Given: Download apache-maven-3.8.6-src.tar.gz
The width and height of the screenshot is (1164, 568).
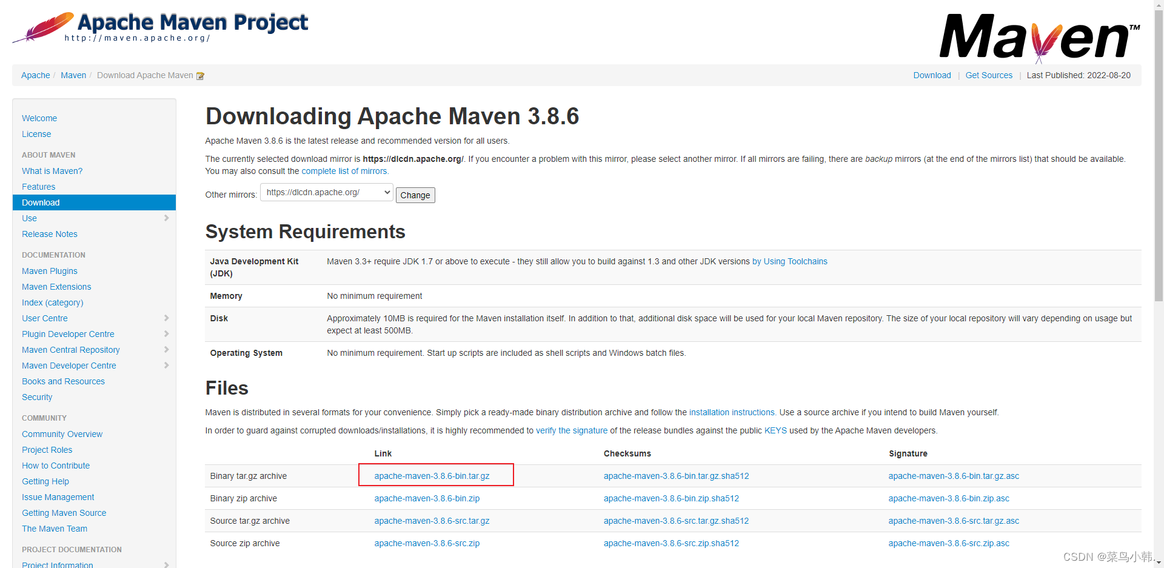Looking at the screenshot, I should click(x=432, y=521).
